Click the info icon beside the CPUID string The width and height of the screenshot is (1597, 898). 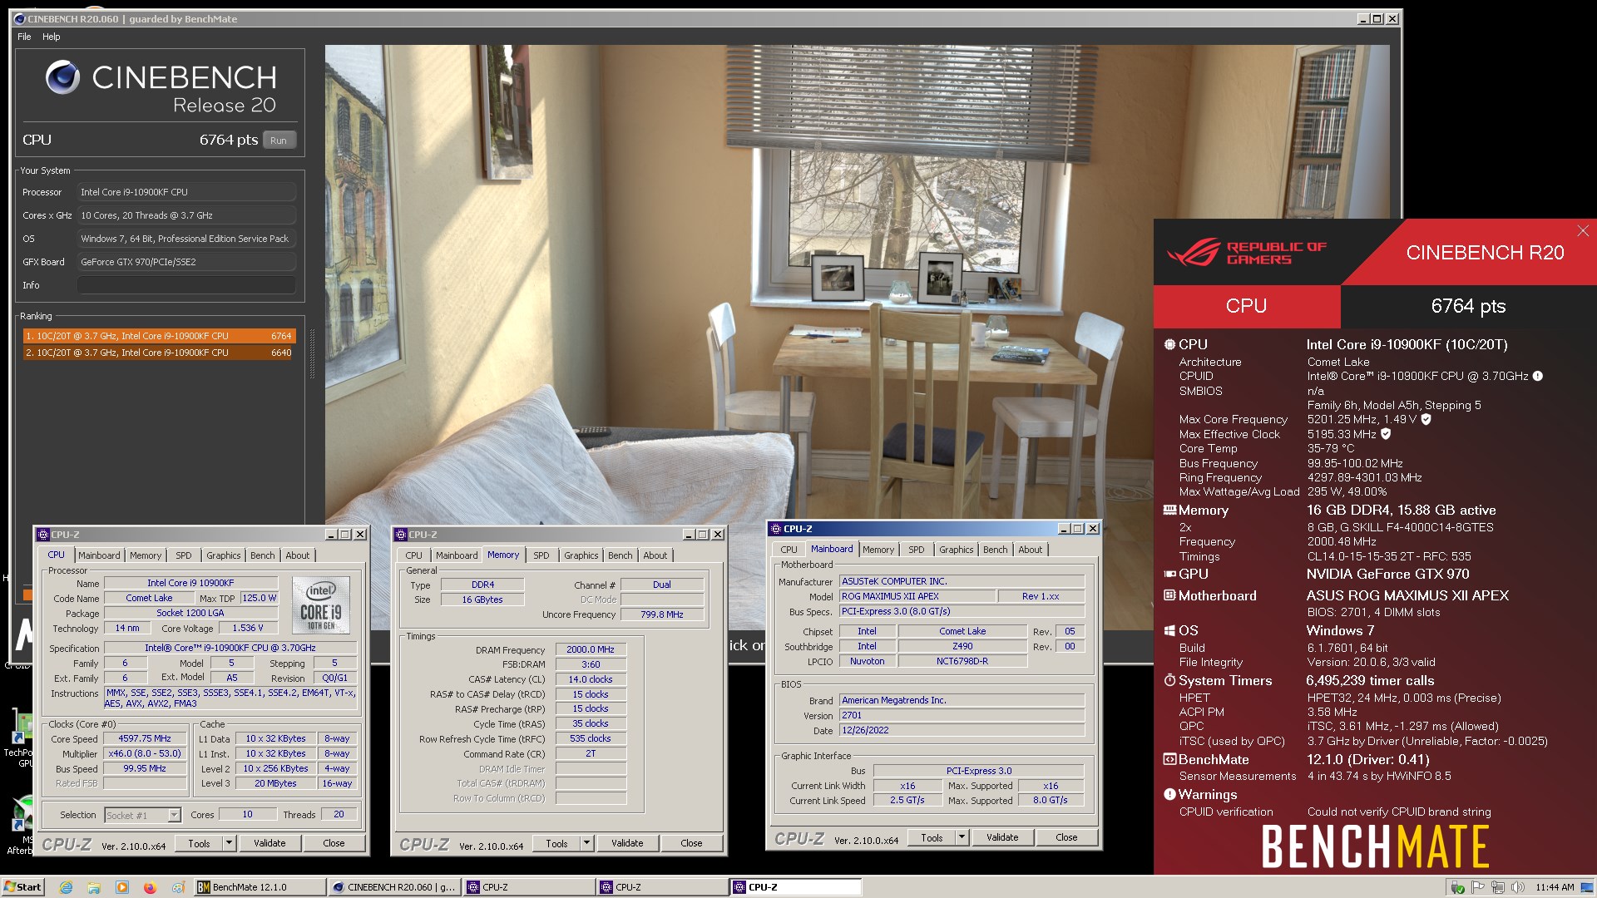point(1538,376)
